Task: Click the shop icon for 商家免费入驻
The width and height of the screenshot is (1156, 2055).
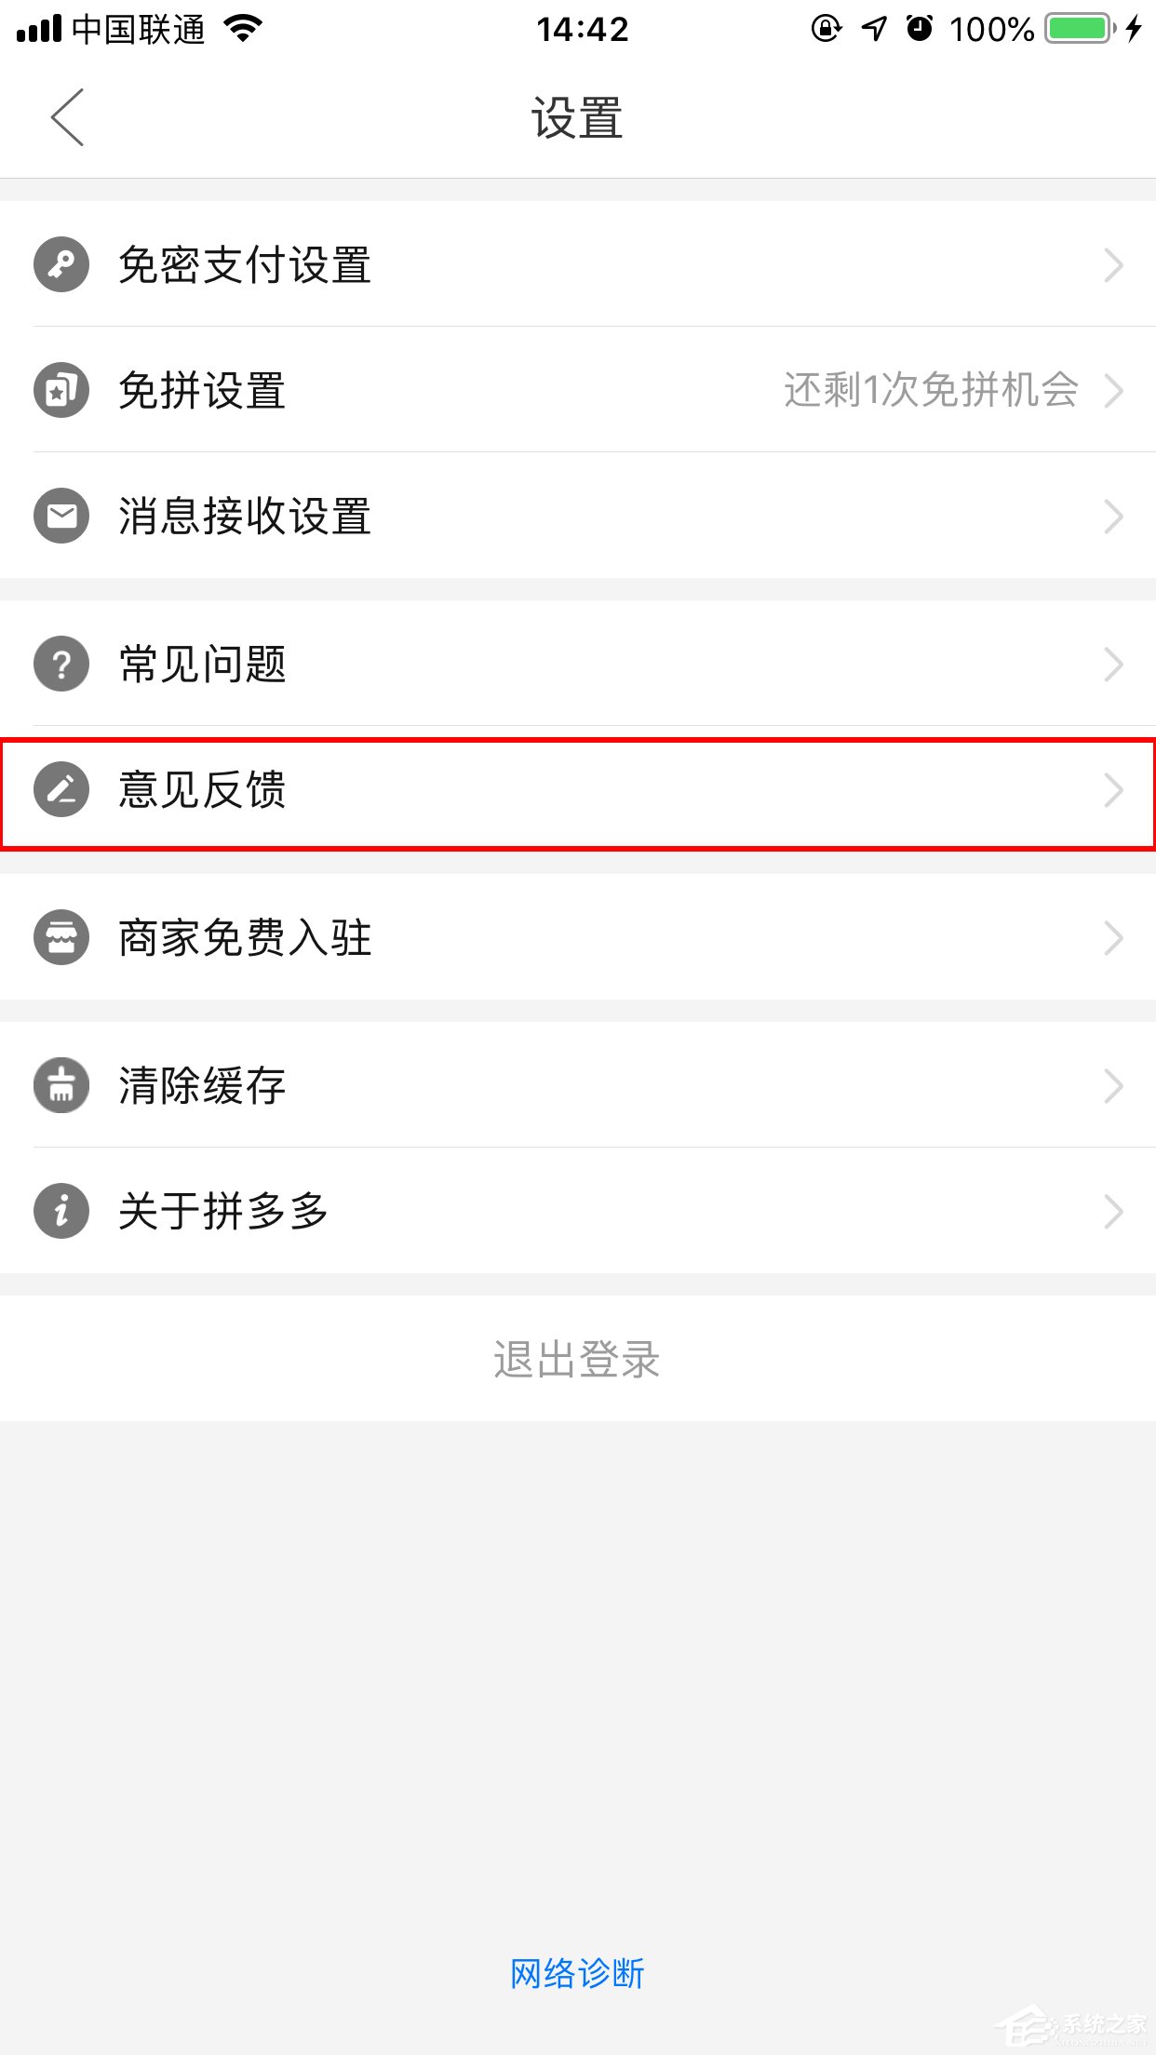Action: pyautogui.click(x=60, y=938)
